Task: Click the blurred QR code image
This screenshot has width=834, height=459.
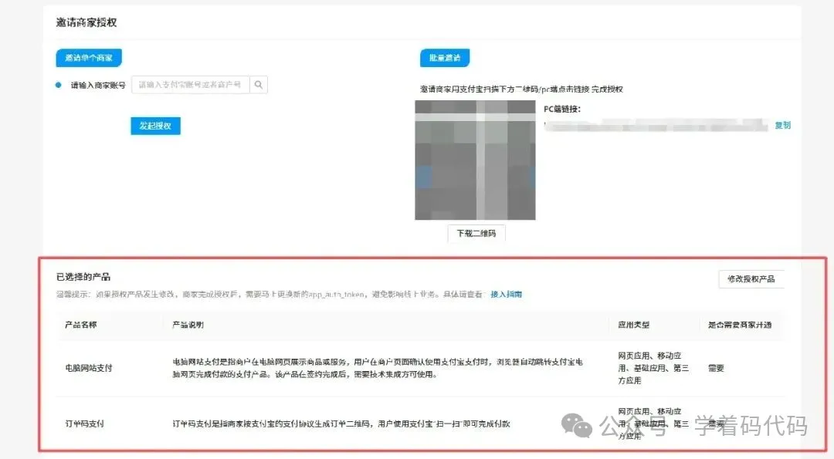Action: [475, 160]
